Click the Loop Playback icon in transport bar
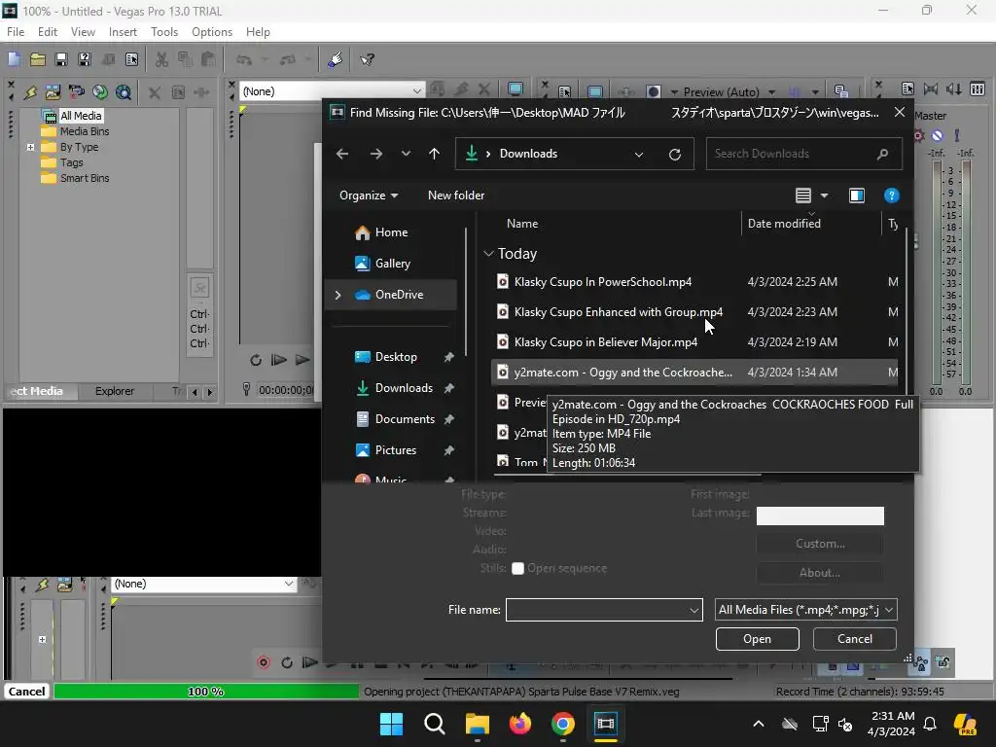Image resolution: width=996 pixels, height=747 pixels. pyautogui.click(x=287, y=662)
